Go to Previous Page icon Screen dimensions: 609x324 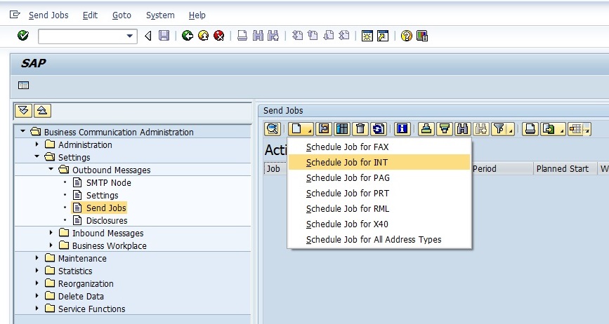click(313, 36)
